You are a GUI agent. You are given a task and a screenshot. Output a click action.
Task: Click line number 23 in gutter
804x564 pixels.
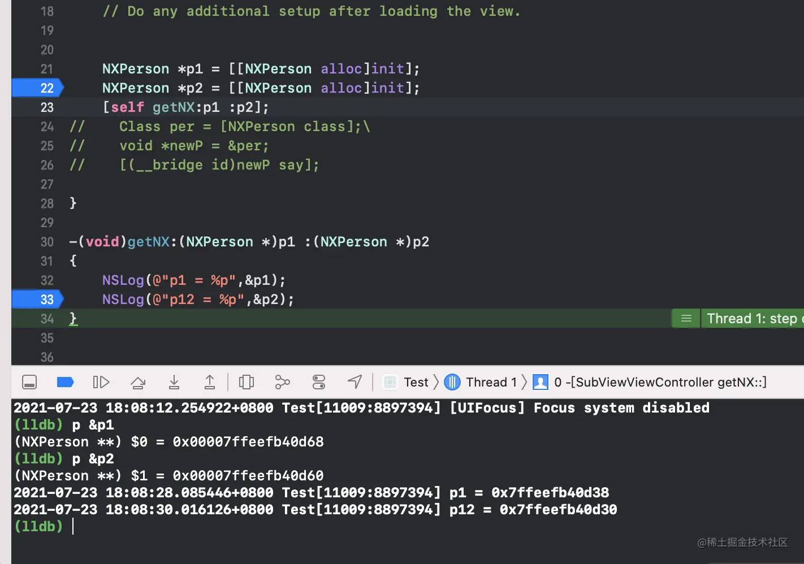point(47,107)
